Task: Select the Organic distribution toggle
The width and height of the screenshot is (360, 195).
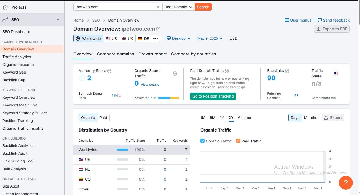Action: pyautogui.click(x=88, y=118)
